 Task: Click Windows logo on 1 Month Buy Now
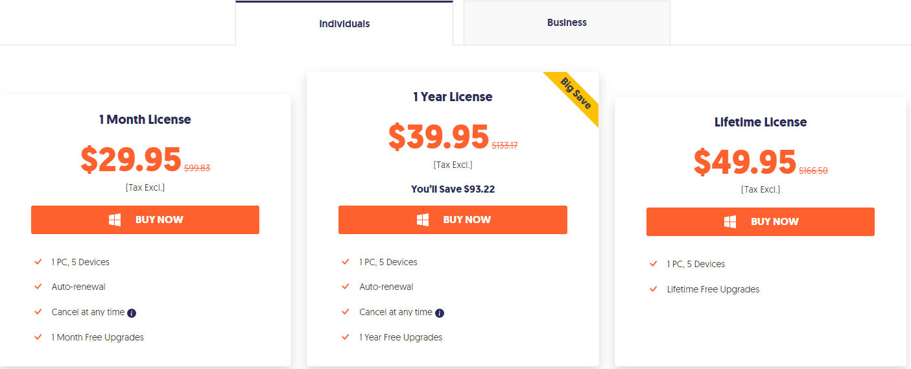[115, 220]
